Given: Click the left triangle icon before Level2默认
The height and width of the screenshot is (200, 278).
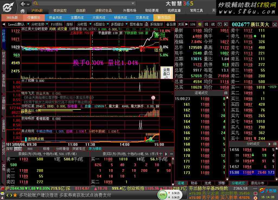Looking at the screenshot, I should [4, 24].
